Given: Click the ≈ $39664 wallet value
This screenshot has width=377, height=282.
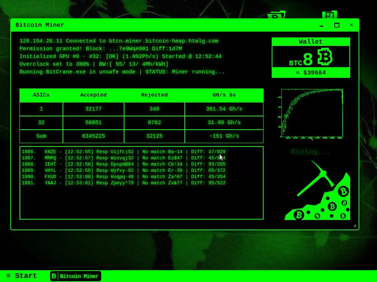Looking at the screenshot, I should (x=311, y=73).
